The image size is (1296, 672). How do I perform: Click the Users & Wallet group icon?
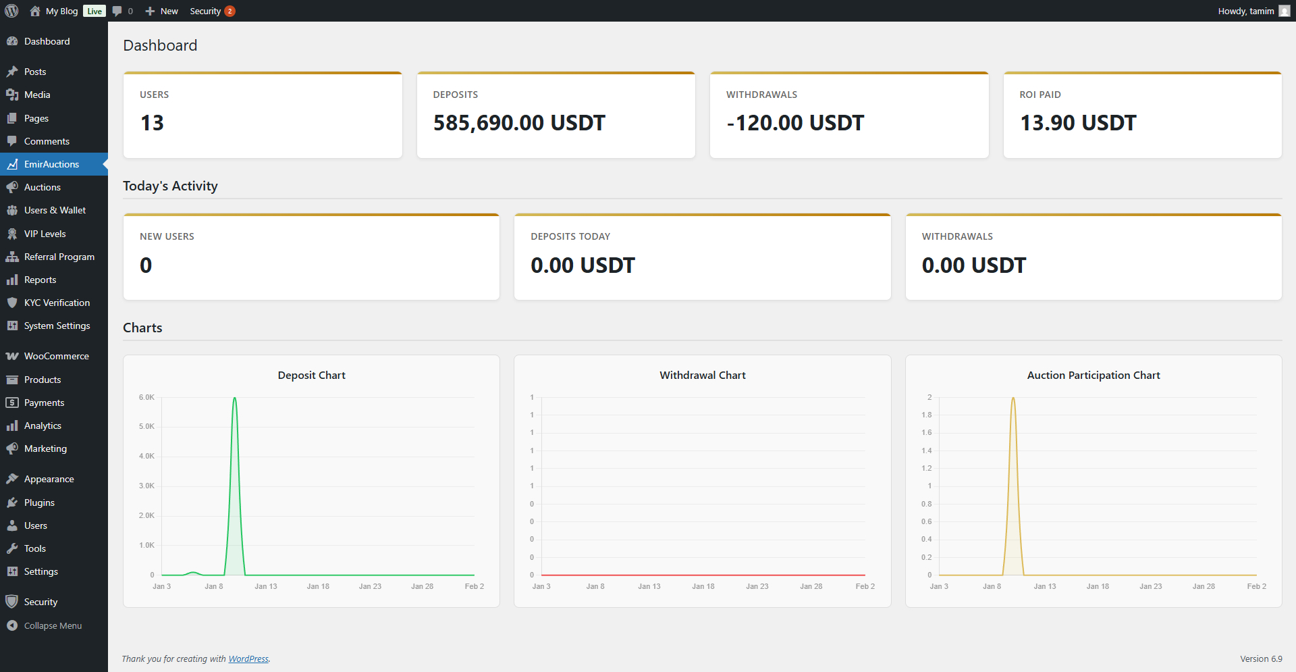coord(12,210)
